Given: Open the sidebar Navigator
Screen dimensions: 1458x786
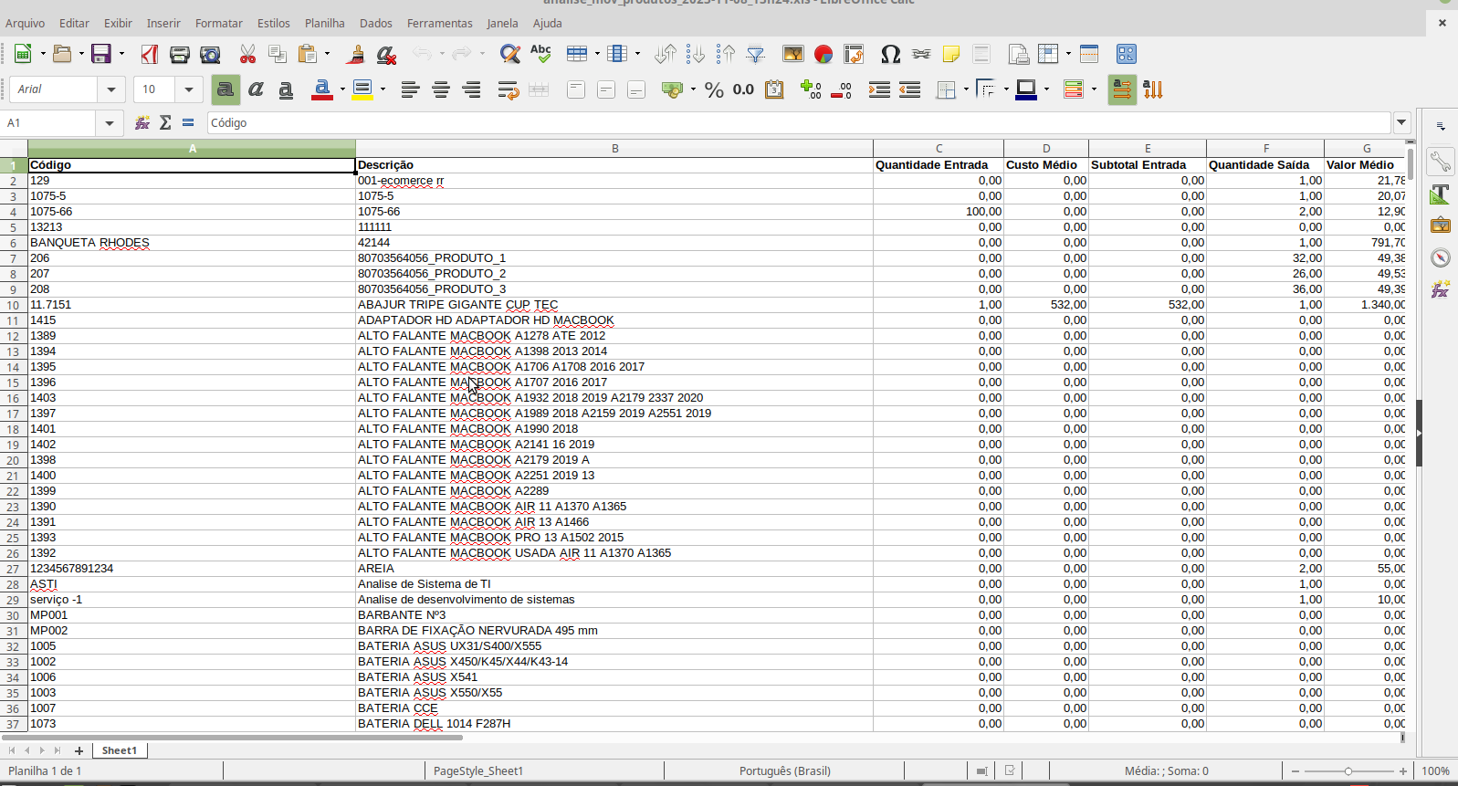Looking at the screenshot, I should point(1441,257).
